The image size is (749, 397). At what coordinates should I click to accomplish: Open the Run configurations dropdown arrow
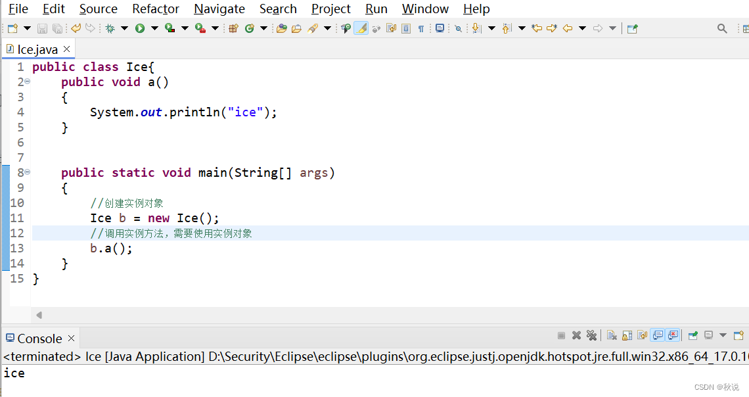click(x=155, y=29)
